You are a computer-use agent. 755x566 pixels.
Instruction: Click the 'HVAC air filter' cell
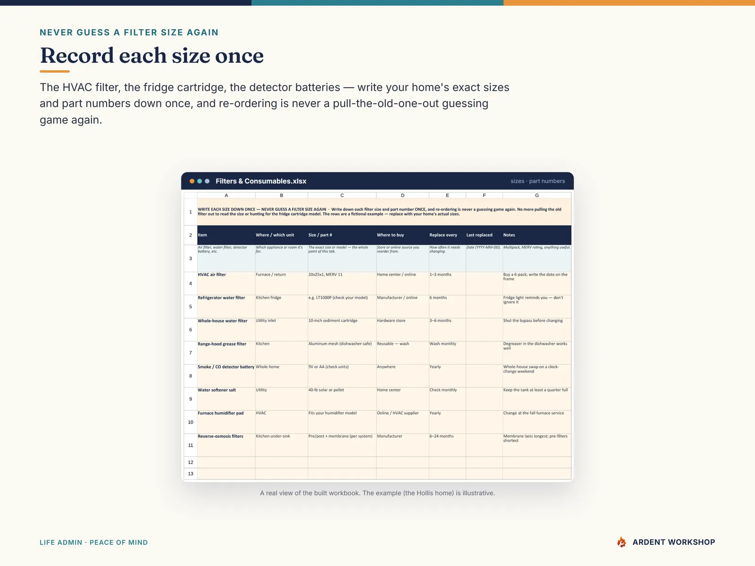coord(226,283)
